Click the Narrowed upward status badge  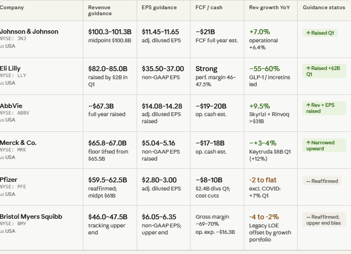tap(324, 145)
